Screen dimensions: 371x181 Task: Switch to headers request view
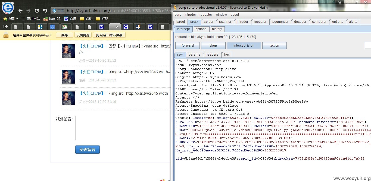point(212,55)
